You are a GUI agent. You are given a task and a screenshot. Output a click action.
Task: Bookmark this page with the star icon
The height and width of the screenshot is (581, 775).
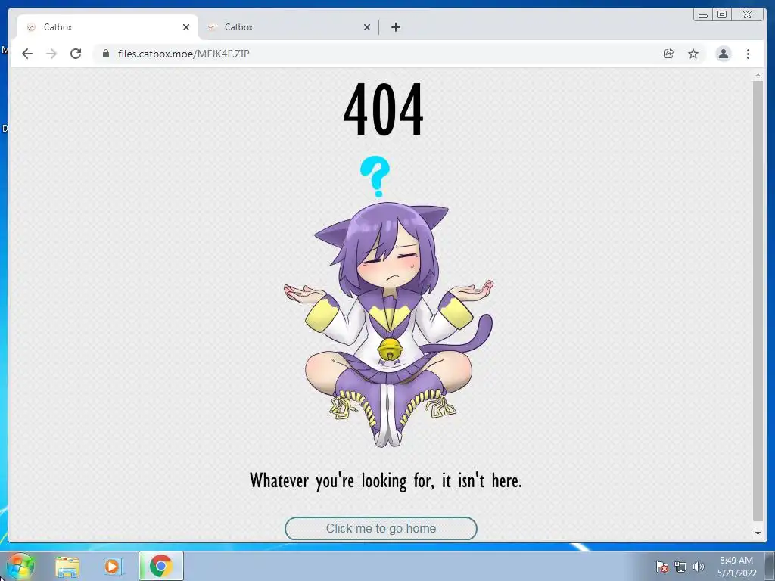(x=693, y=54)
